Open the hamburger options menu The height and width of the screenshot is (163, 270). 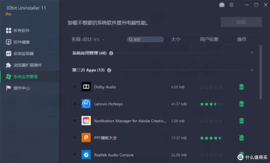pyautogui.click(x=231, y=5)
